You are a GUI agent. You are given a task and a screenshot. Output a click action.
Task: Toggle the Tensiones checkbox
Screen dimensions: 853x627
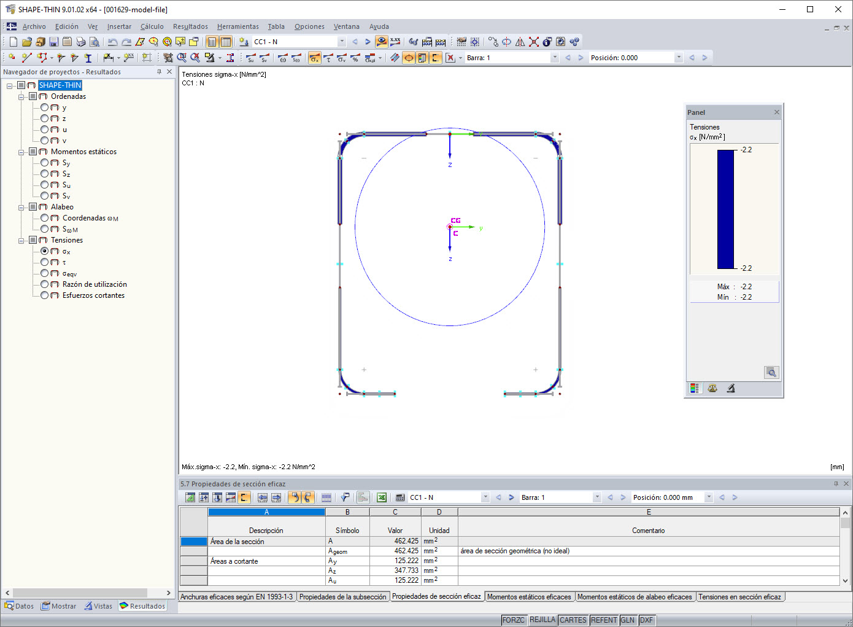coord(33,240)
